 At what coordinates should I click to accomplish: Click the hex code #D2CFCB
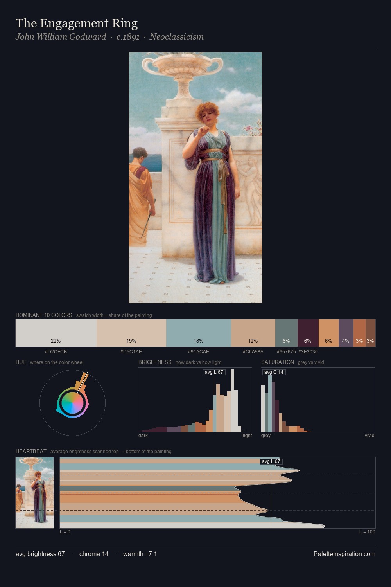pyautogui.click(x=56, y=352)
